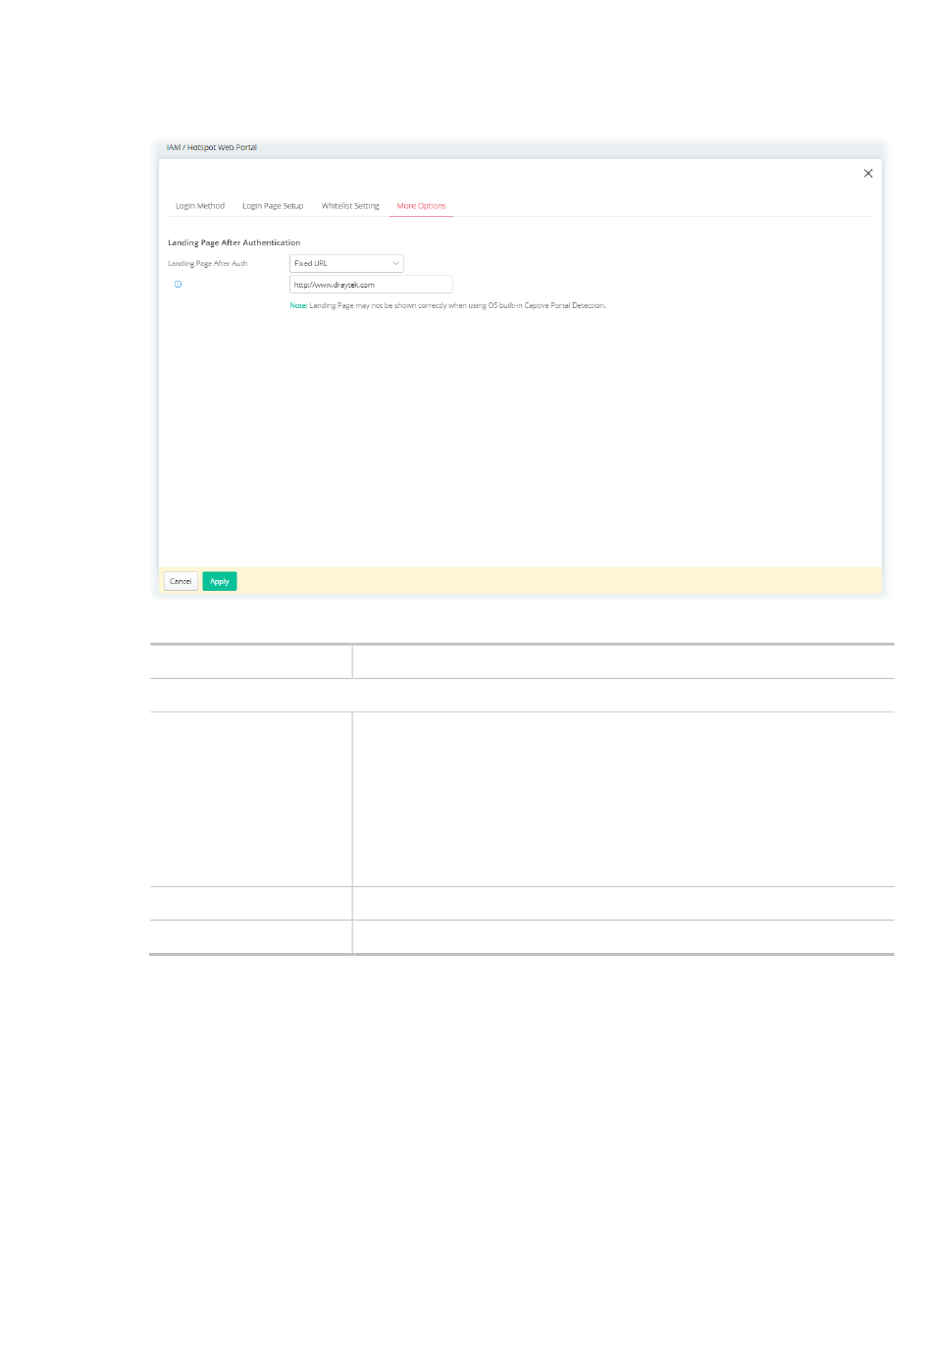Viewport: 932px width, 1371px height.
Task: Open the Login Page Setup tab
Action: (273, 206)
